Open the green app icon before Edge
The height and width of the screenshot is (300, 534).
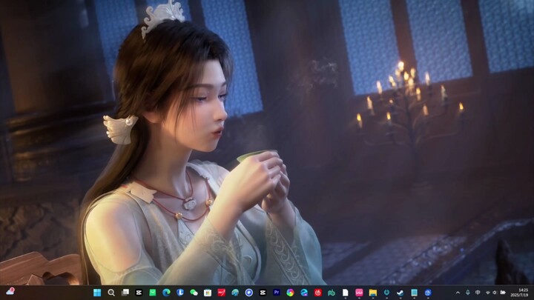tap(153, 293)
